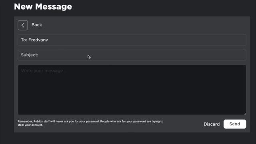Send the message
Image resolution: width=256 pixels, height=144 pixels.
pos(235,124)
